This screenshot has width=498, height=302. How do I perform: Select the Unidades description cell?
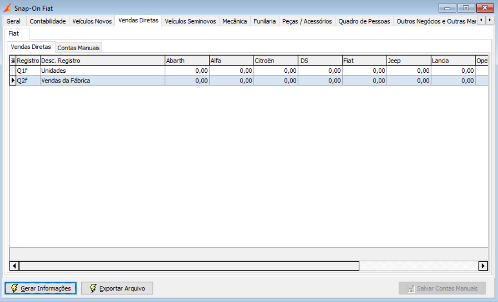tap(102, 71)
